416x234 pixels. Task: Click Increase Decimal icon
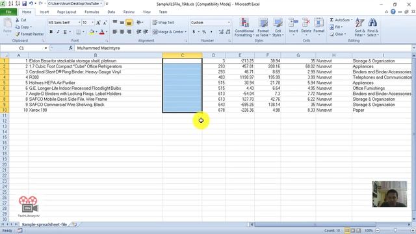(x=221, y=32)
